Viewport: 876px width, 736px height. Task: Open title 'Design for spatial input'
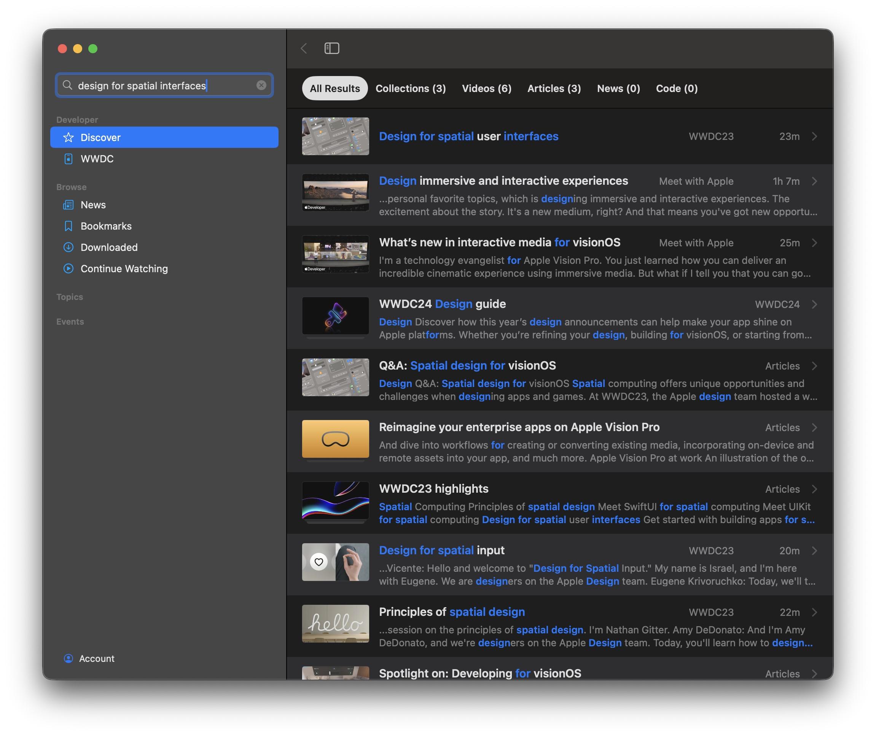pyautogui.click(x=442, y=550)
